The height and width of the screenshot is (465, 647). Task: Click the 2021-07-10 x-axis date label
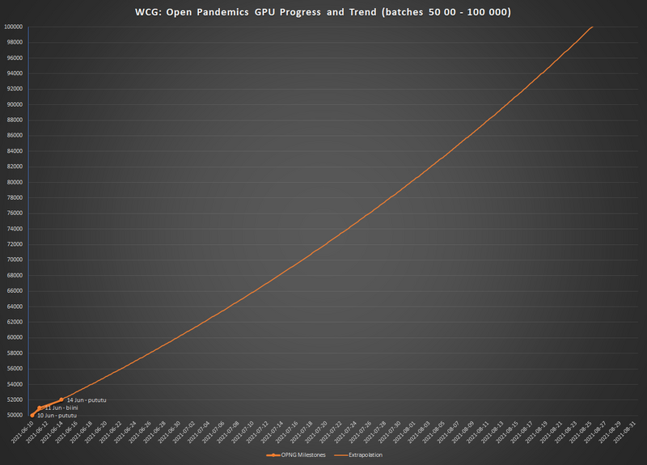243,432
